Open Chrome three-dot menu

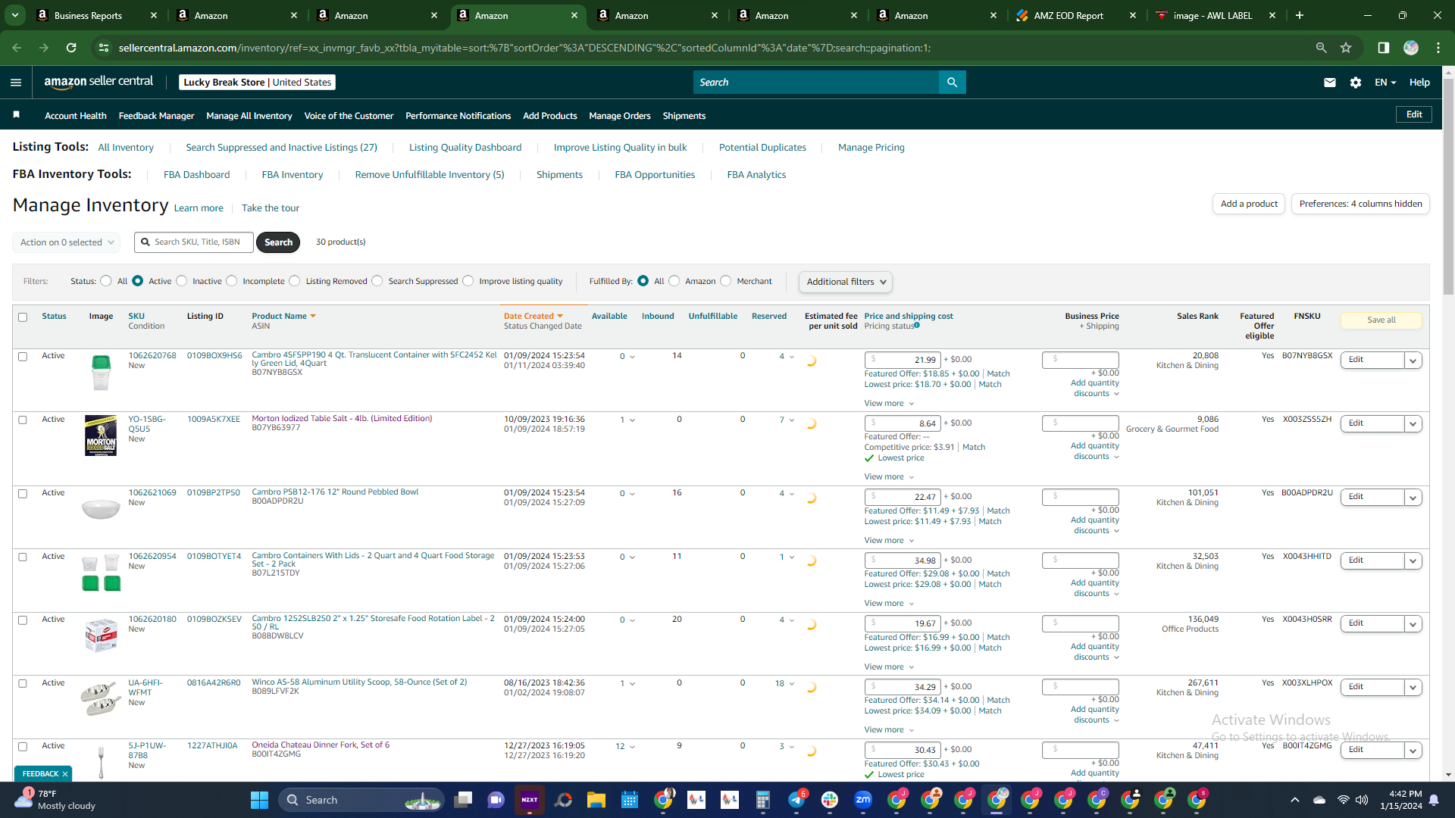point(1438,48)
